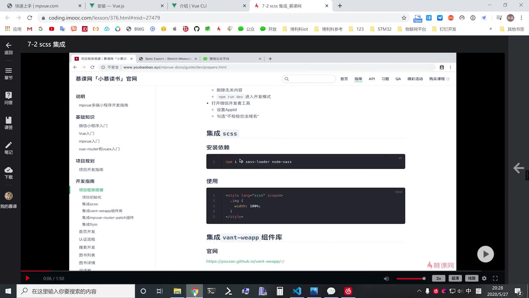This screenshot has width=529, height=298.
Task: Reload the page in Chrome
Action: (30, 18)
